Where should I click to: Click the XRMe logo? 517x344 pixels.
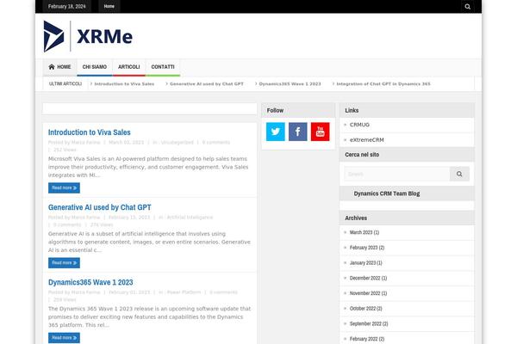pyautogui.click(x=88, y=36)
